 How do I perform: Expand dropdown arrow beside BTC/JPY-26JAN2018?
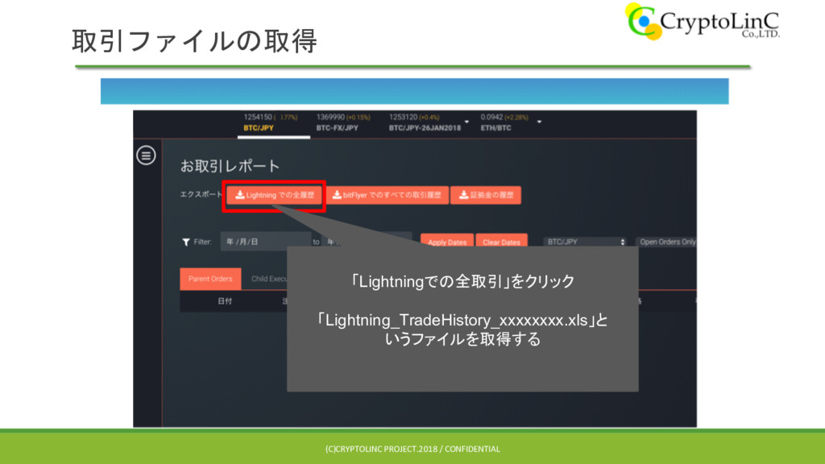click(466, 122)
